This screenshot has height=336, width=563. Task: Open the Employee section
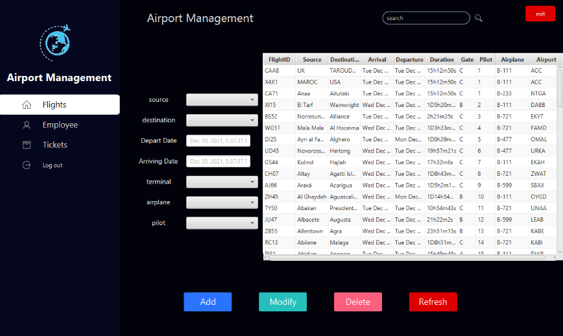pos(60,125)
